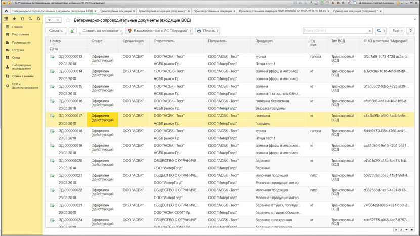Image resolution: width=420 pixels, height=236 pixels.
Task: Open help with the question mark button
Action: click(x=410, y=31)
